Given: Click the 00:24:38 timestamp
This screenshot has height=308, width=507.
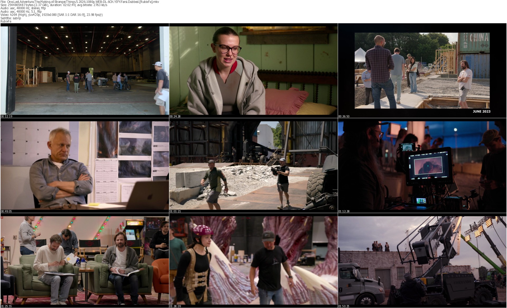Looking at the screenshot, I should 175,116.
